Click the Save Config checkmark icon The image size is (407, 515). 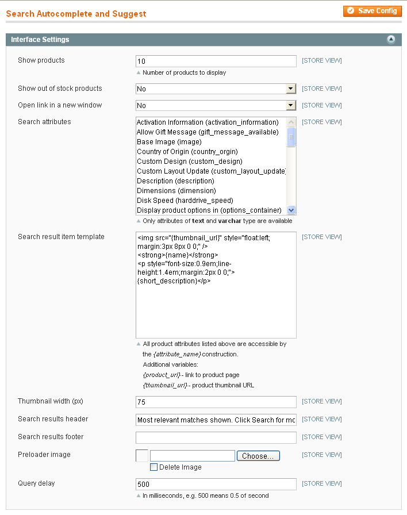(x=351, y=11)
